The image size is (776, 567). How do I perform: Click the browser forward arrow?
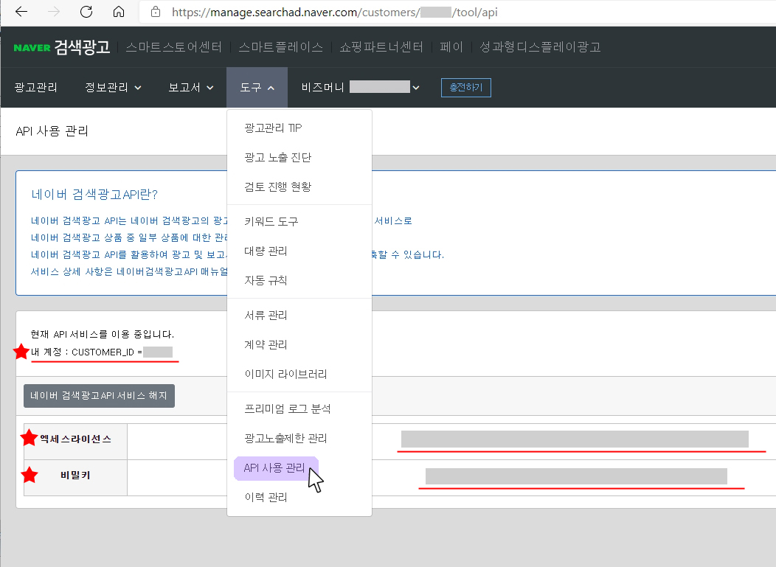53,12
